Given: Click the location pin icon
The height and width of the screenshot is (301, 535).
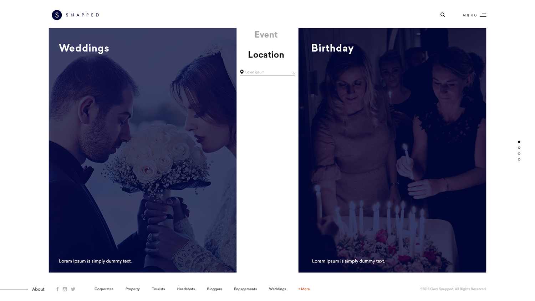Looking at the screenshot, I should click(242, 72).
